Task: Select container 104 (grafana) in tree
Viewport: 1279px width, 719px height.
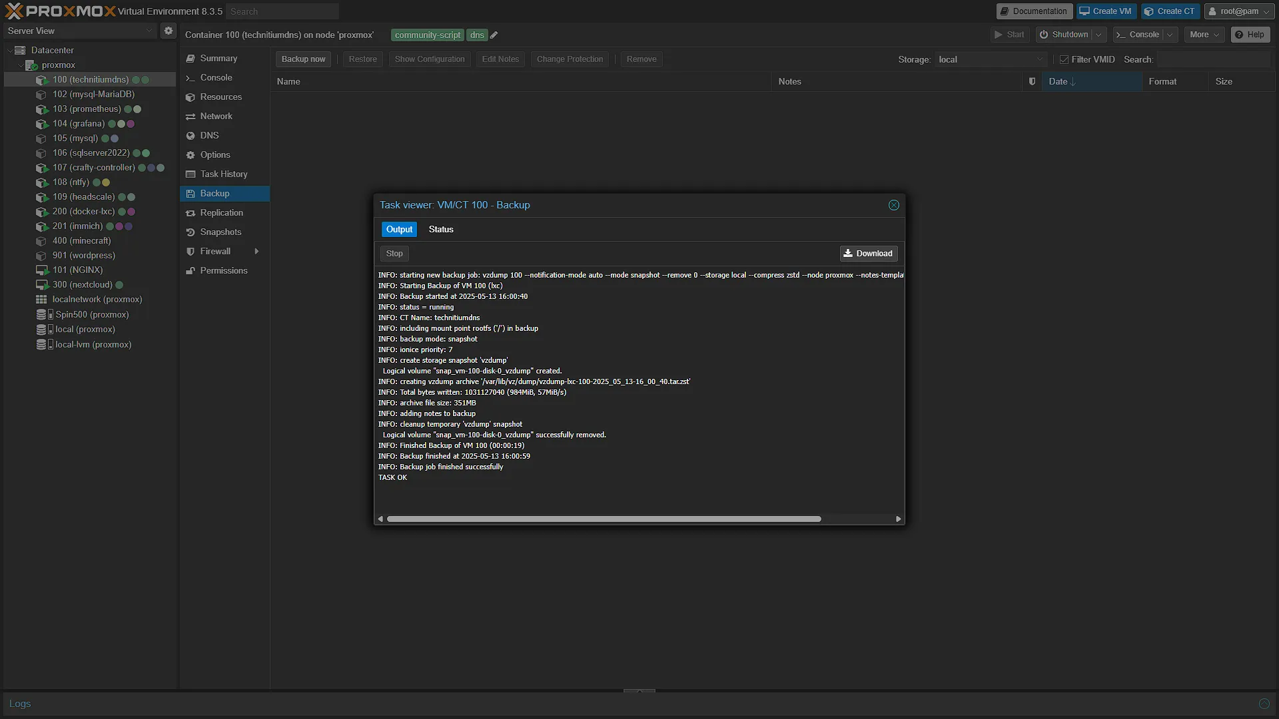Action: point(79,124)
